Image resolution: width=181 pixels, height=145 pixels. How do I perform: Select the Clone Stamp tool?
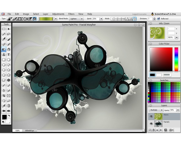click(4, 54)
